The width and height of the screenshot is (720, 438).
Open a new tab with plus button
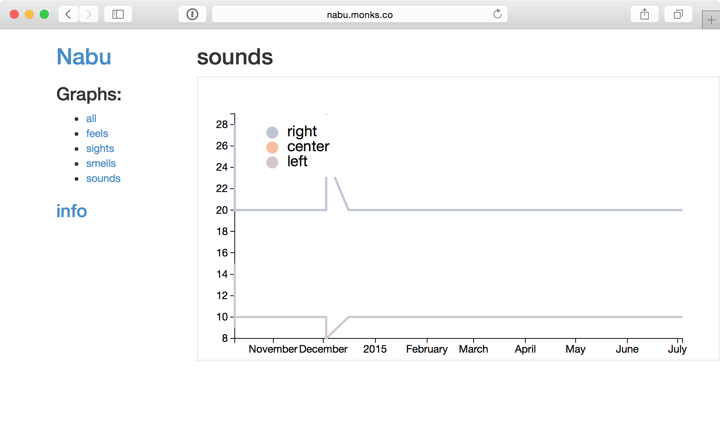pyautogui.click(x=711, y=20)
